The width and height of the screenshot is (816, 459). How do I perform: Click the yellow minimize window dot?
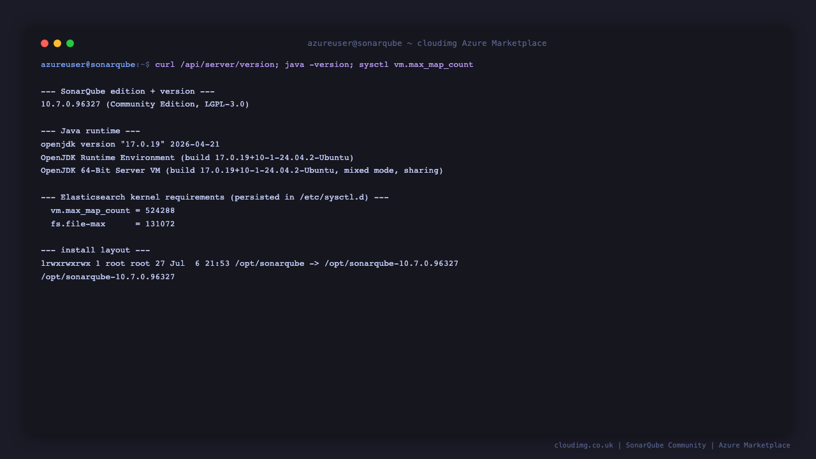(57, 43)
